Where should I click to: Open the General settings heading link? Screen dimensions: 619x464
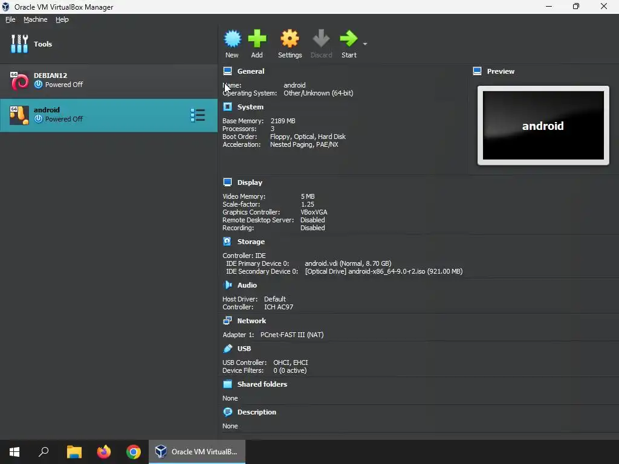[251, 71]
